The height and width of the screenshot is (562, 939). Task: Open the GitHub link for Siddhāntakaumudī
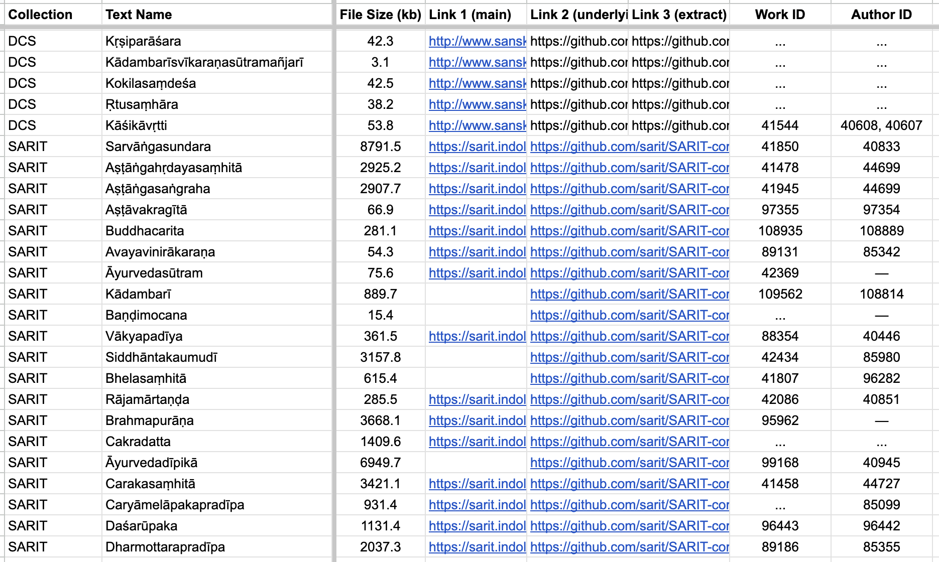[629, 357]
